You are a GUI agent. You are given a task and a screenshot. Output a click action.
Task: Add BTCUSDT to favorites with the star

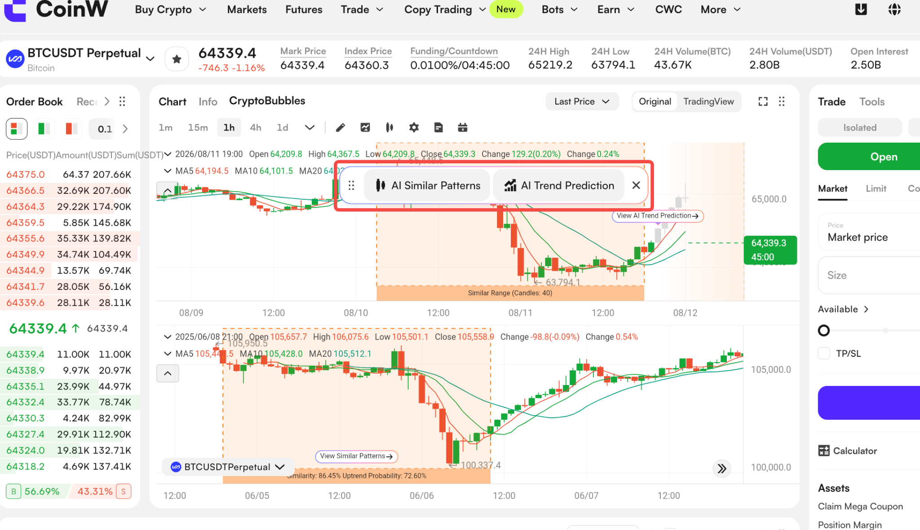(177, 59)
